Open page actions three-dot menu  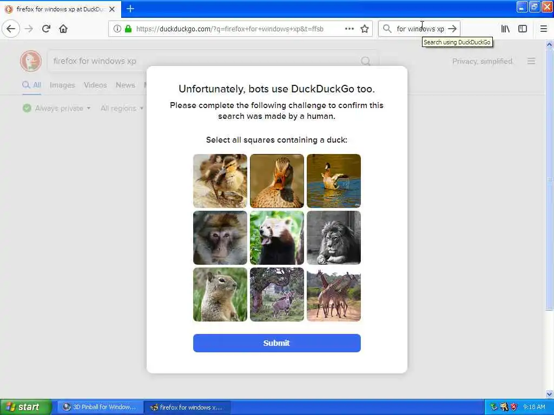point(349,29)
